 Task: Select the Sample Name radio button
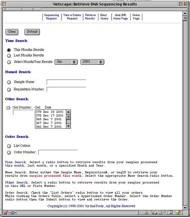[9, 82]
